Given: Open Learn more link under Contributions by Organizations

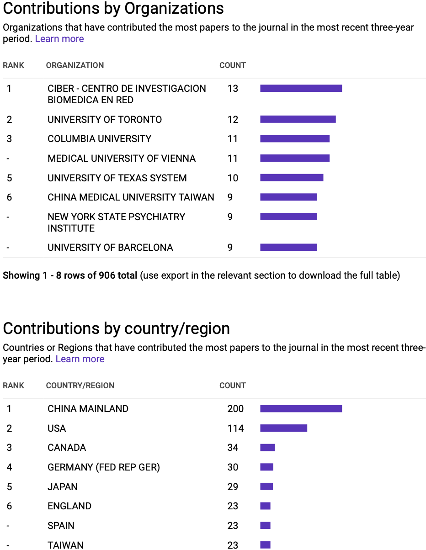Looking at the screenshot, I should tap(59, 39).
